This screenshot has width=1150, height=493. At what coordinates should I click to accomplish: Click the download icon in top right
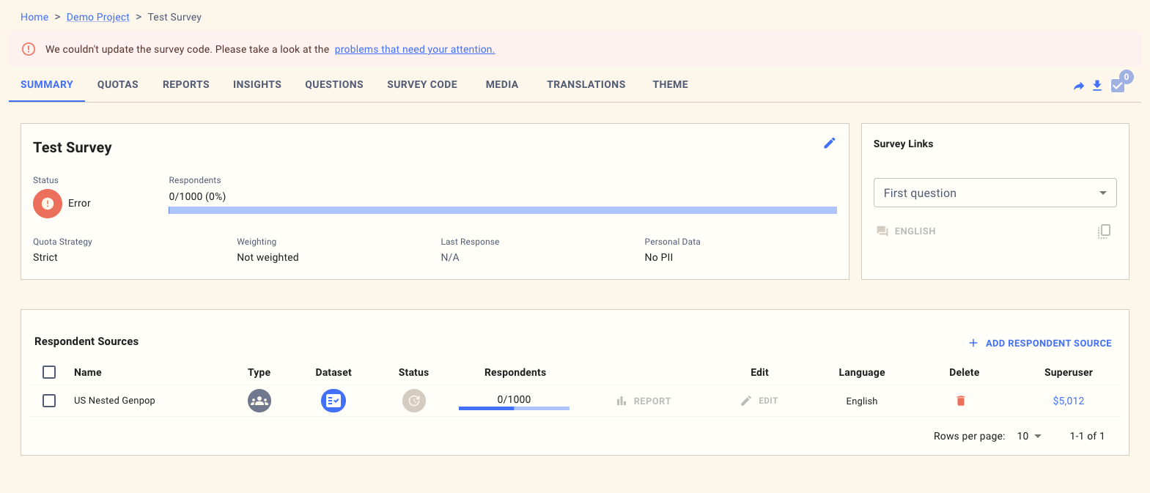pyautogui.click(x=1097, y=86)
